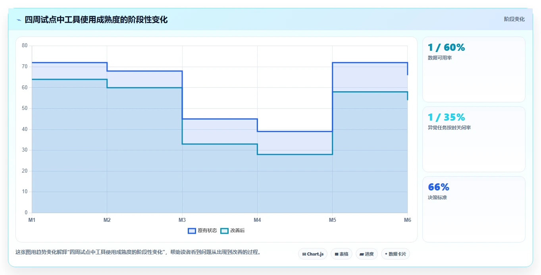Screen dimensions: 541x275
Task: Click the 阶段变化 label in the header
Action: (514, 19)
